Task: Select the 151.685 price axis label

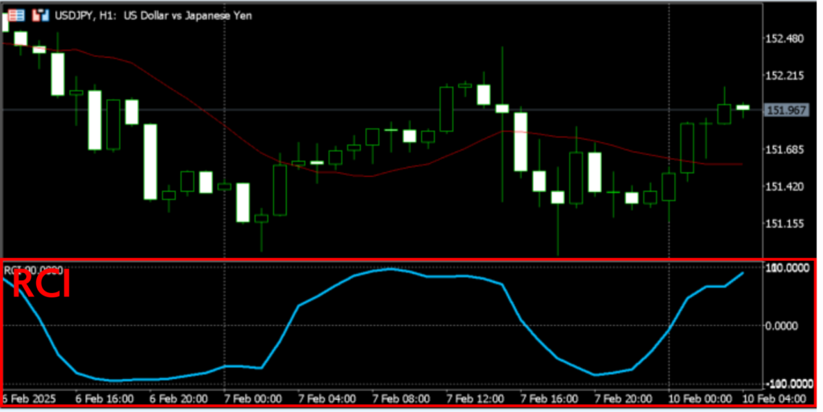Action: coord(785,149)
